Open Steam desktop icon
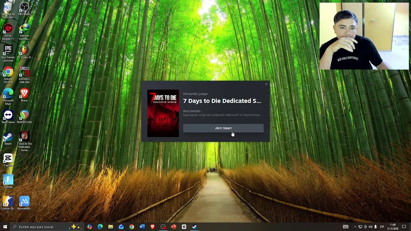 8,139
